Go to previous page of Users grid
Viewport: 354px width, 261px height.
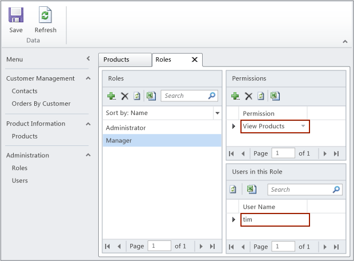(x=243, y=247)
